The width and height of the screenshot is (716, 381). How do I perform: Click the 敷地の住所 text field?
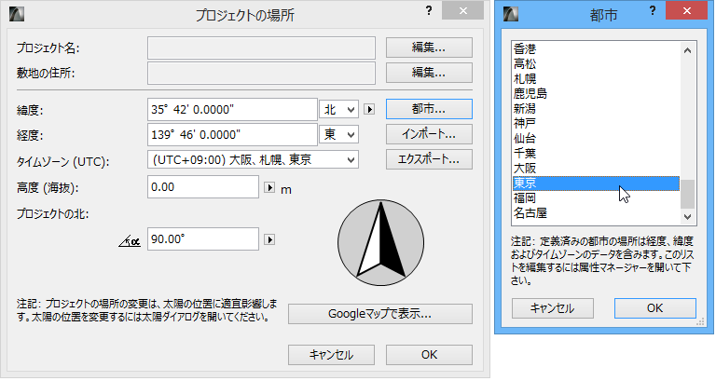click(261, 73)
